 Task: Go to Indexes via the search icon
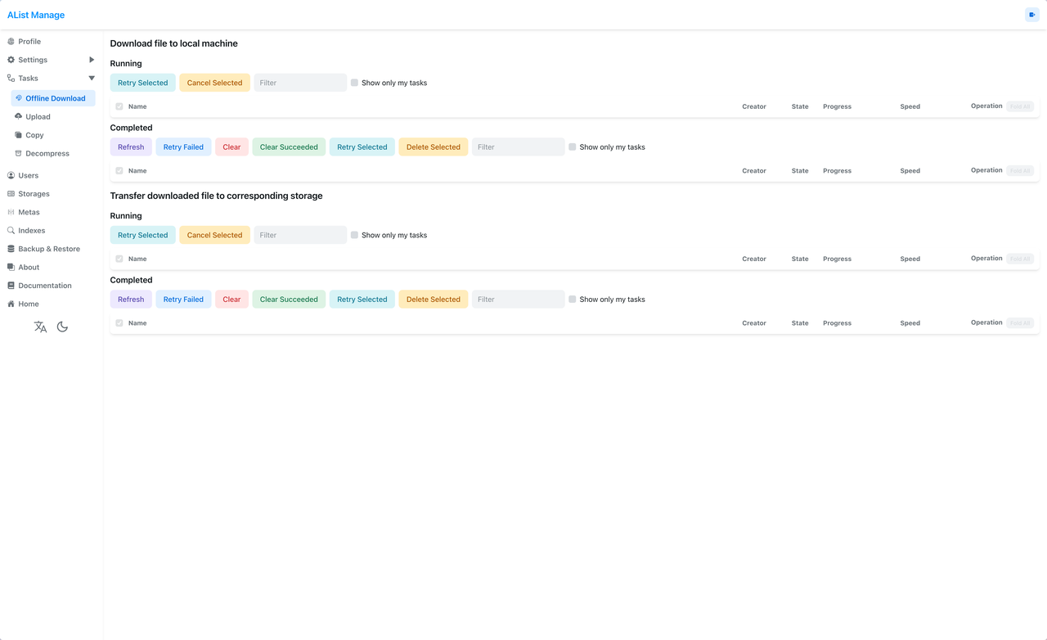coord(11,231)
